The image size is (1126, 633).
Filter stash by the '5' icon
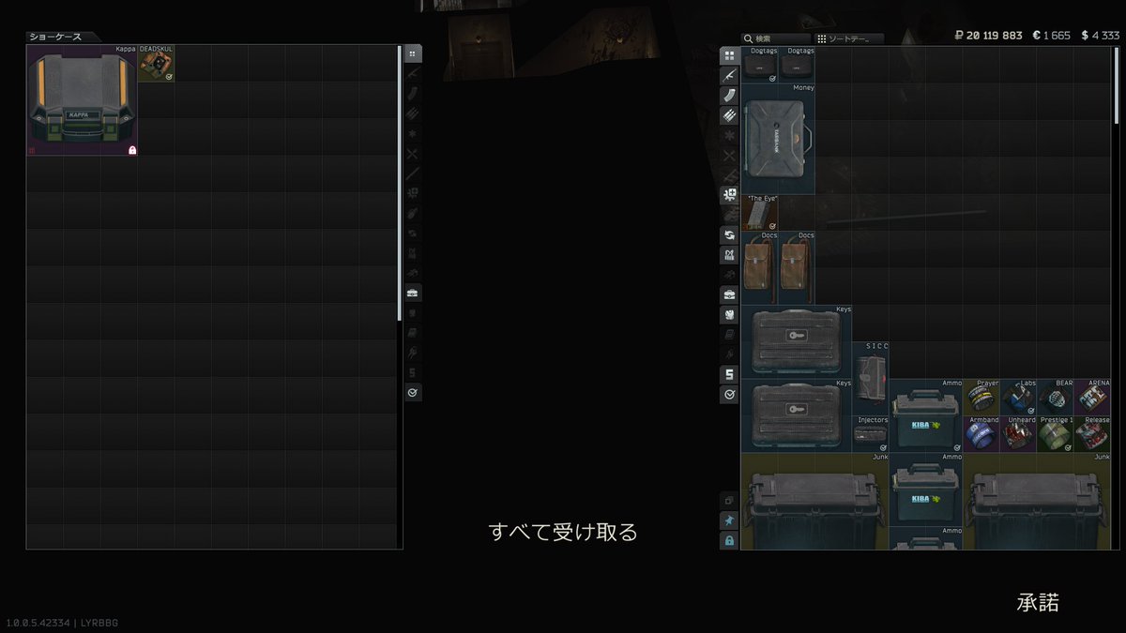click(x=729, y=374)
